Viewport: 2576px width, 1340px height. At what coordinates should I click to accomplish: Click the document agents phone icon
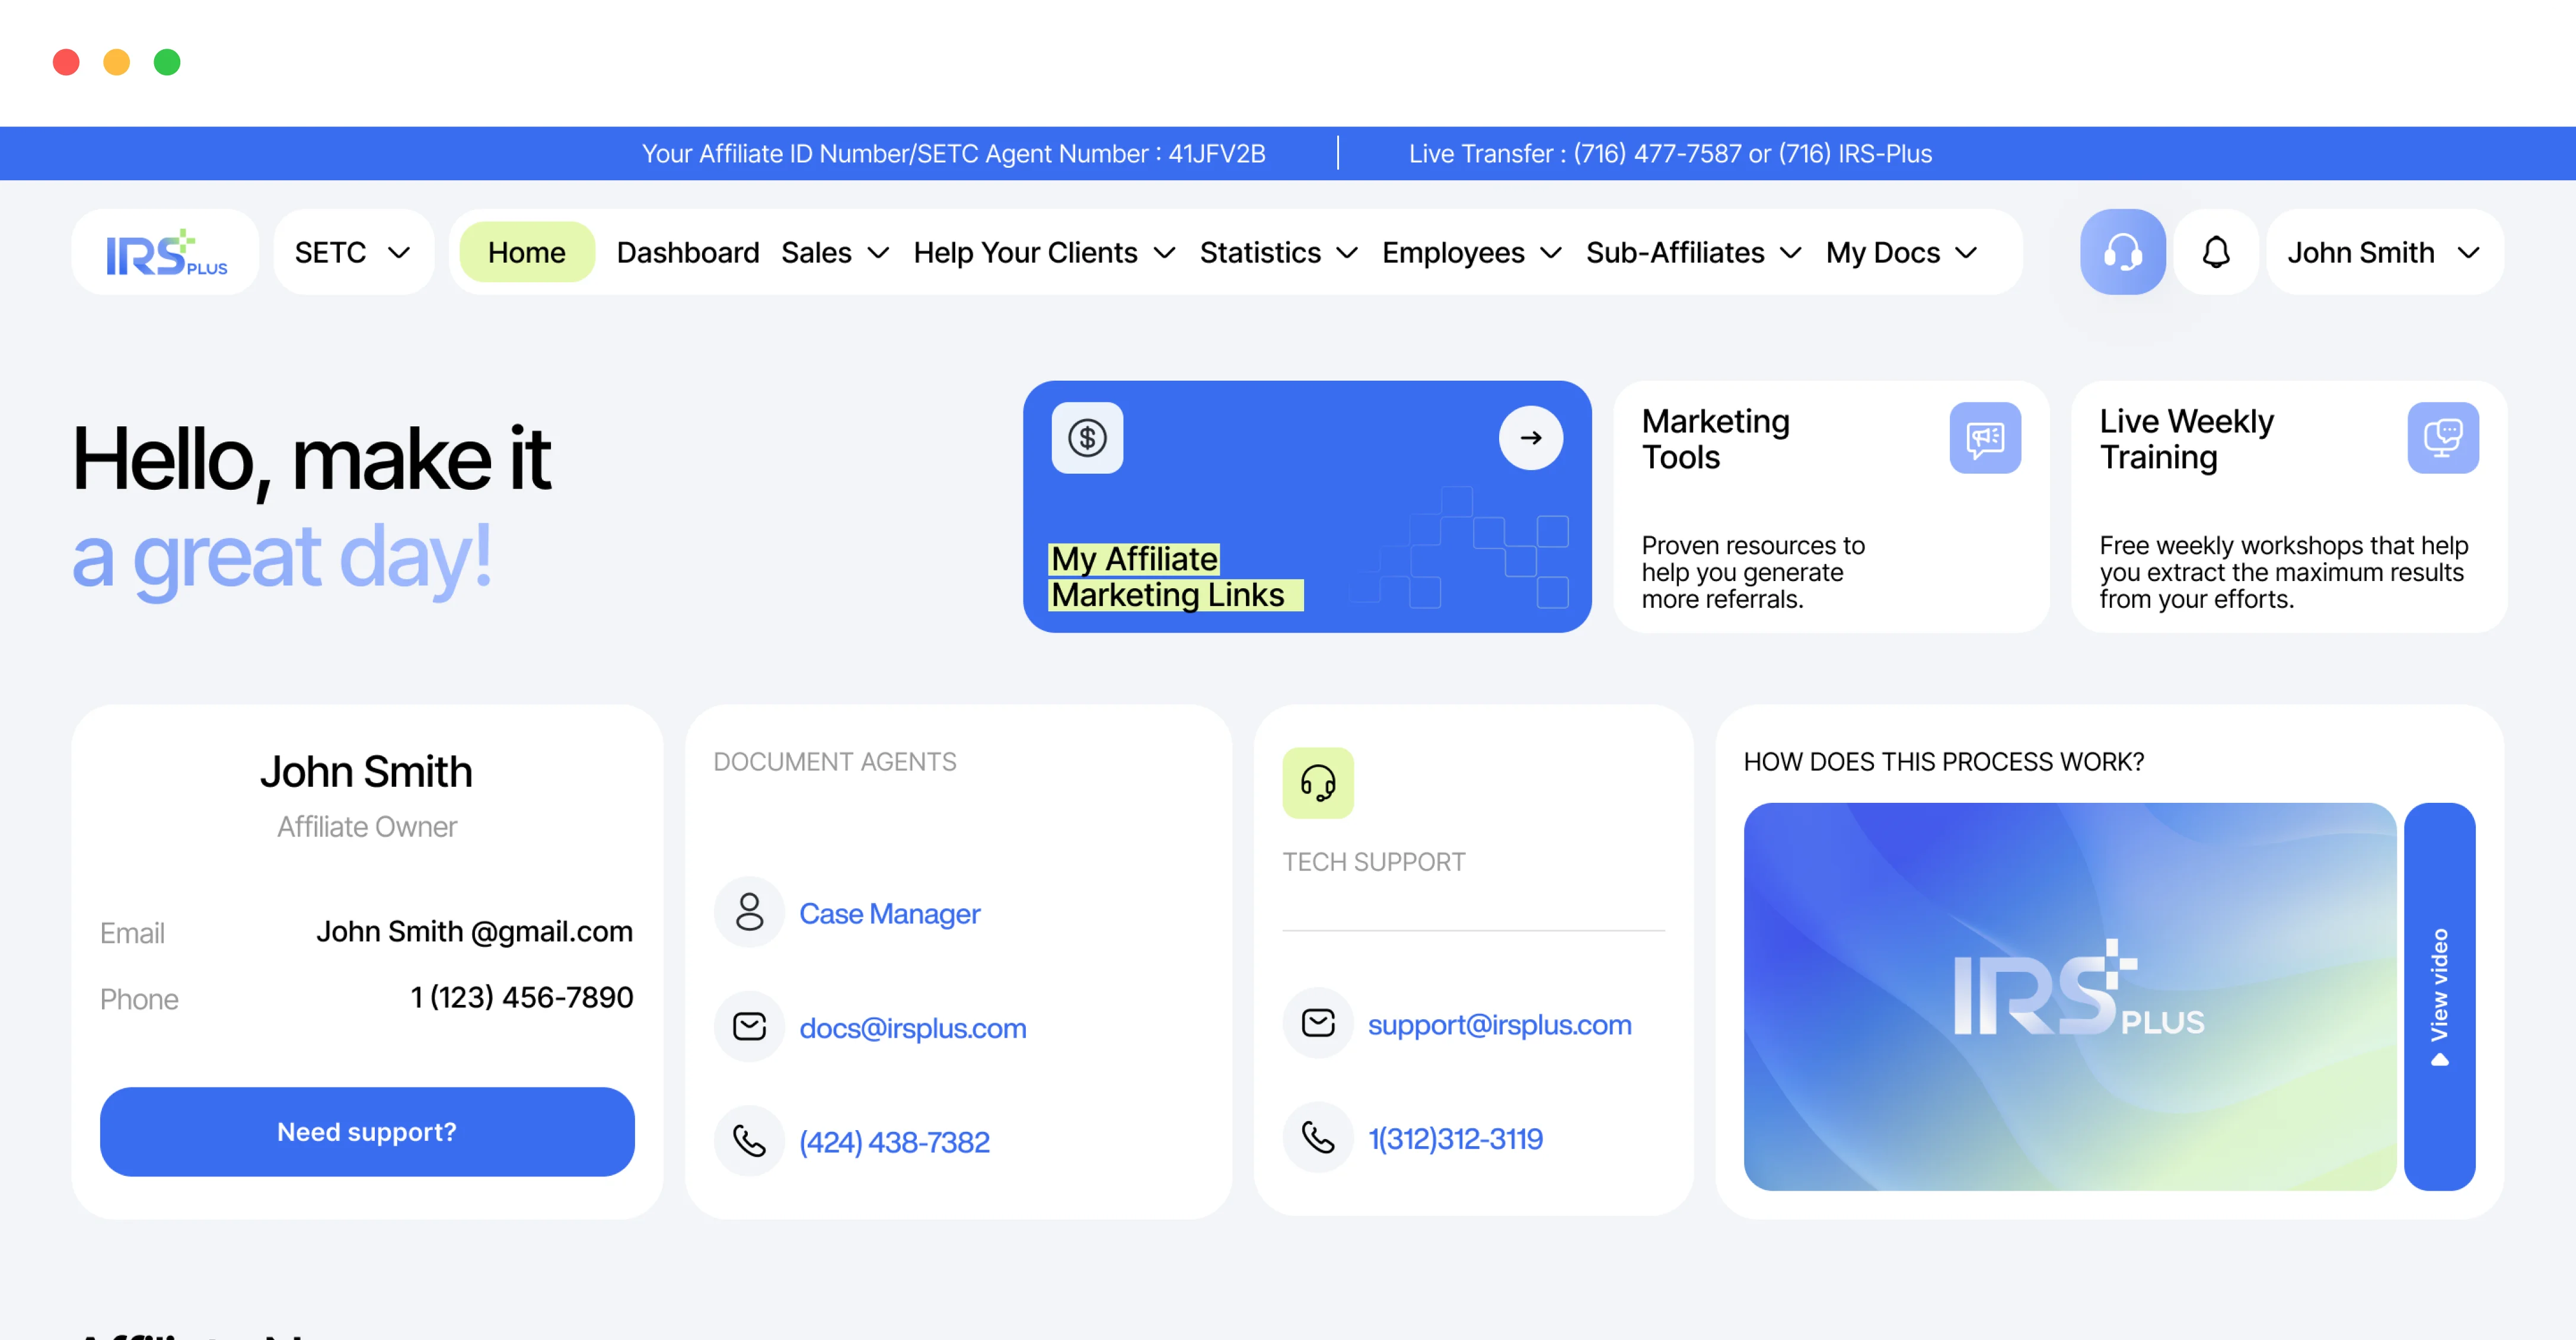click(x=749, y=1141)
